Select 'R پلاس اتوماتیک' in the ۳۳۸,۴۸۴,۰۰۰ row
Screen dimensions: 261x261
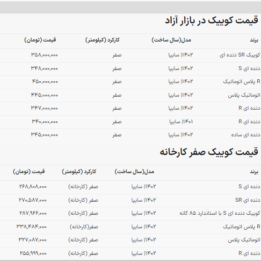tap(241, 227)
